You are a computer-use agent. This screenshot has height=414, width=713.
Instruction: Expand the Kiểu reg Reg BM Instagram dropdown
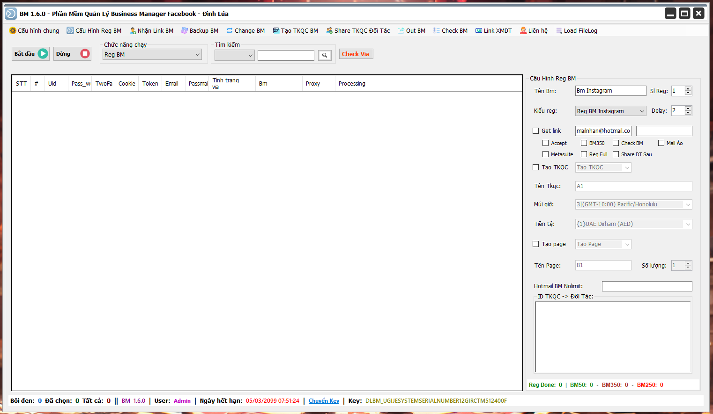point(611,111)
